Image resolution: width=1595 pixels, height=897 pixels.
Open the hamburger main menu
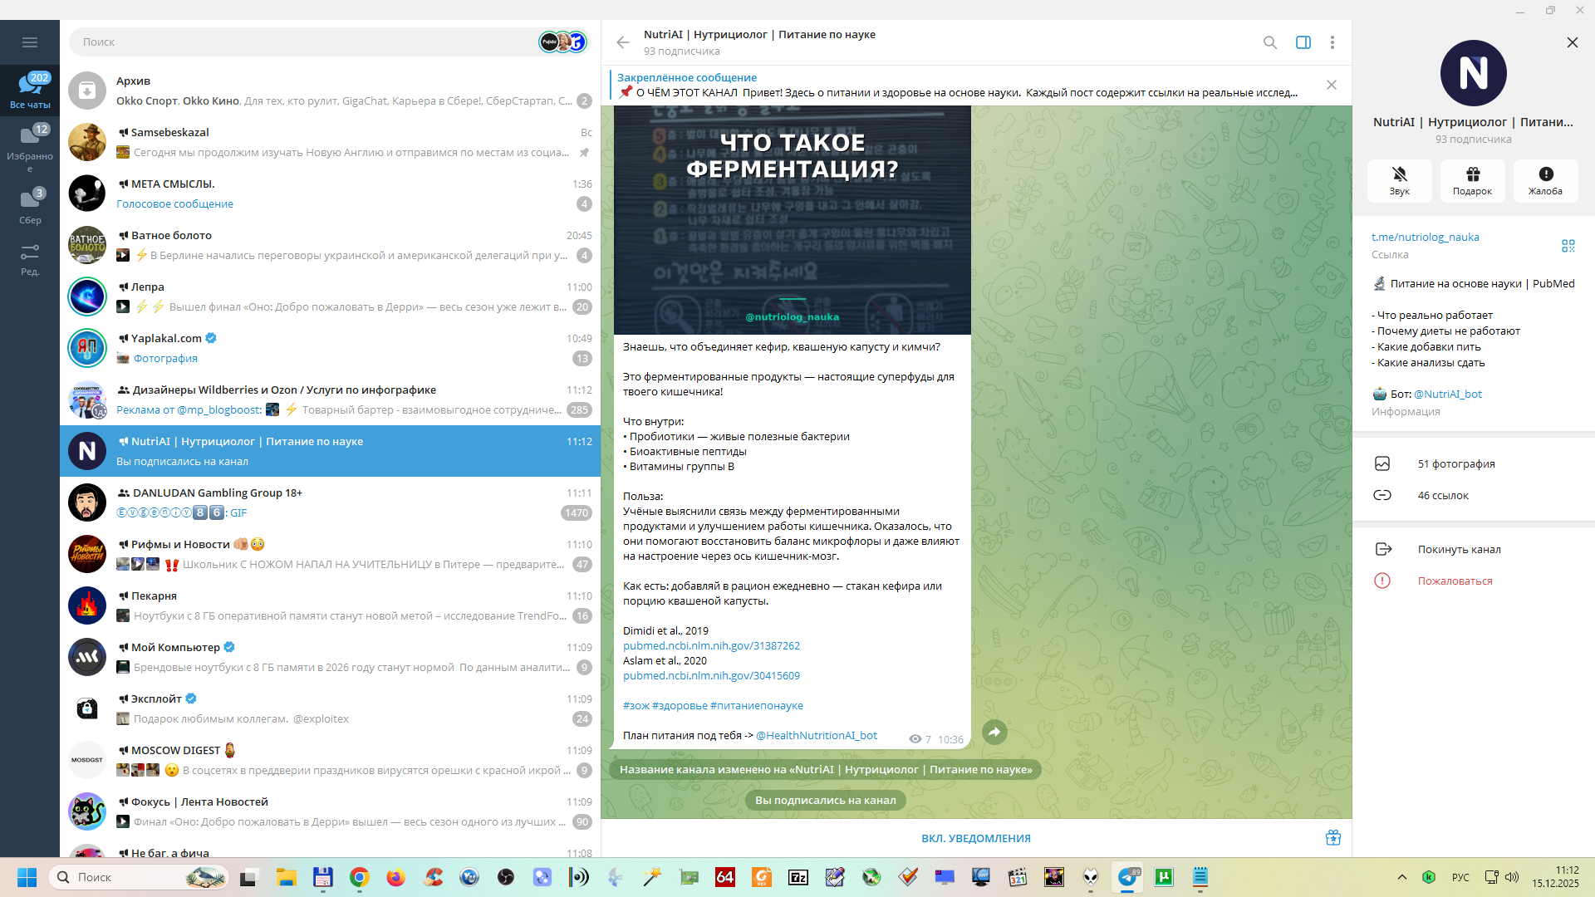[x=30, y=42]
